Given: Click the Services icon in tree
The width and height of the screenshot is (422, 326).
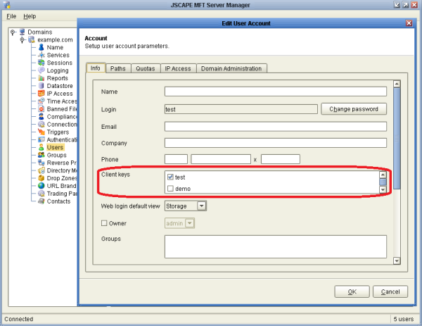Looking at the screenshot, I should pyautogui.click(x=41, y=55).
